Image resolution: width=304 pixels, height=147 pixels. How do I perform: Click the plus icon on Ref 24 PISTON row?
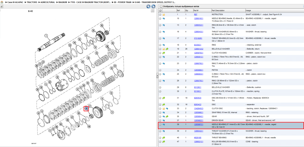[160, 70]
